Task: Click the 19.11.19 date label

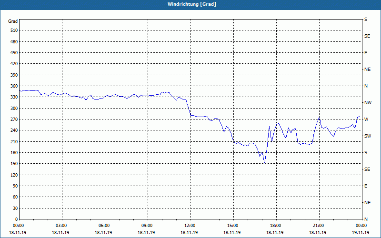Action: point(361,233)
